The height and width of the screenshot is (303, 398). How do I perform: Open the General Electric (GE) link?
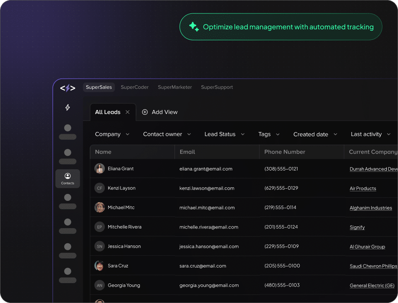pyautogui.click(x=372, y=286)
